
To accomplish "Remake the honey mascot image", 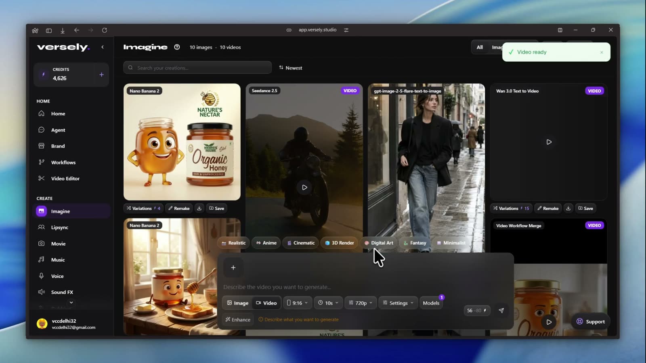I will pos(179,209).
